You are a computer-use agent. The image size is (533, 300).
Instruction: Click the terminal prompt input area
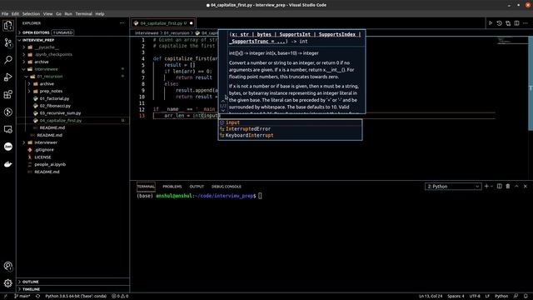(x=260, y=196)
